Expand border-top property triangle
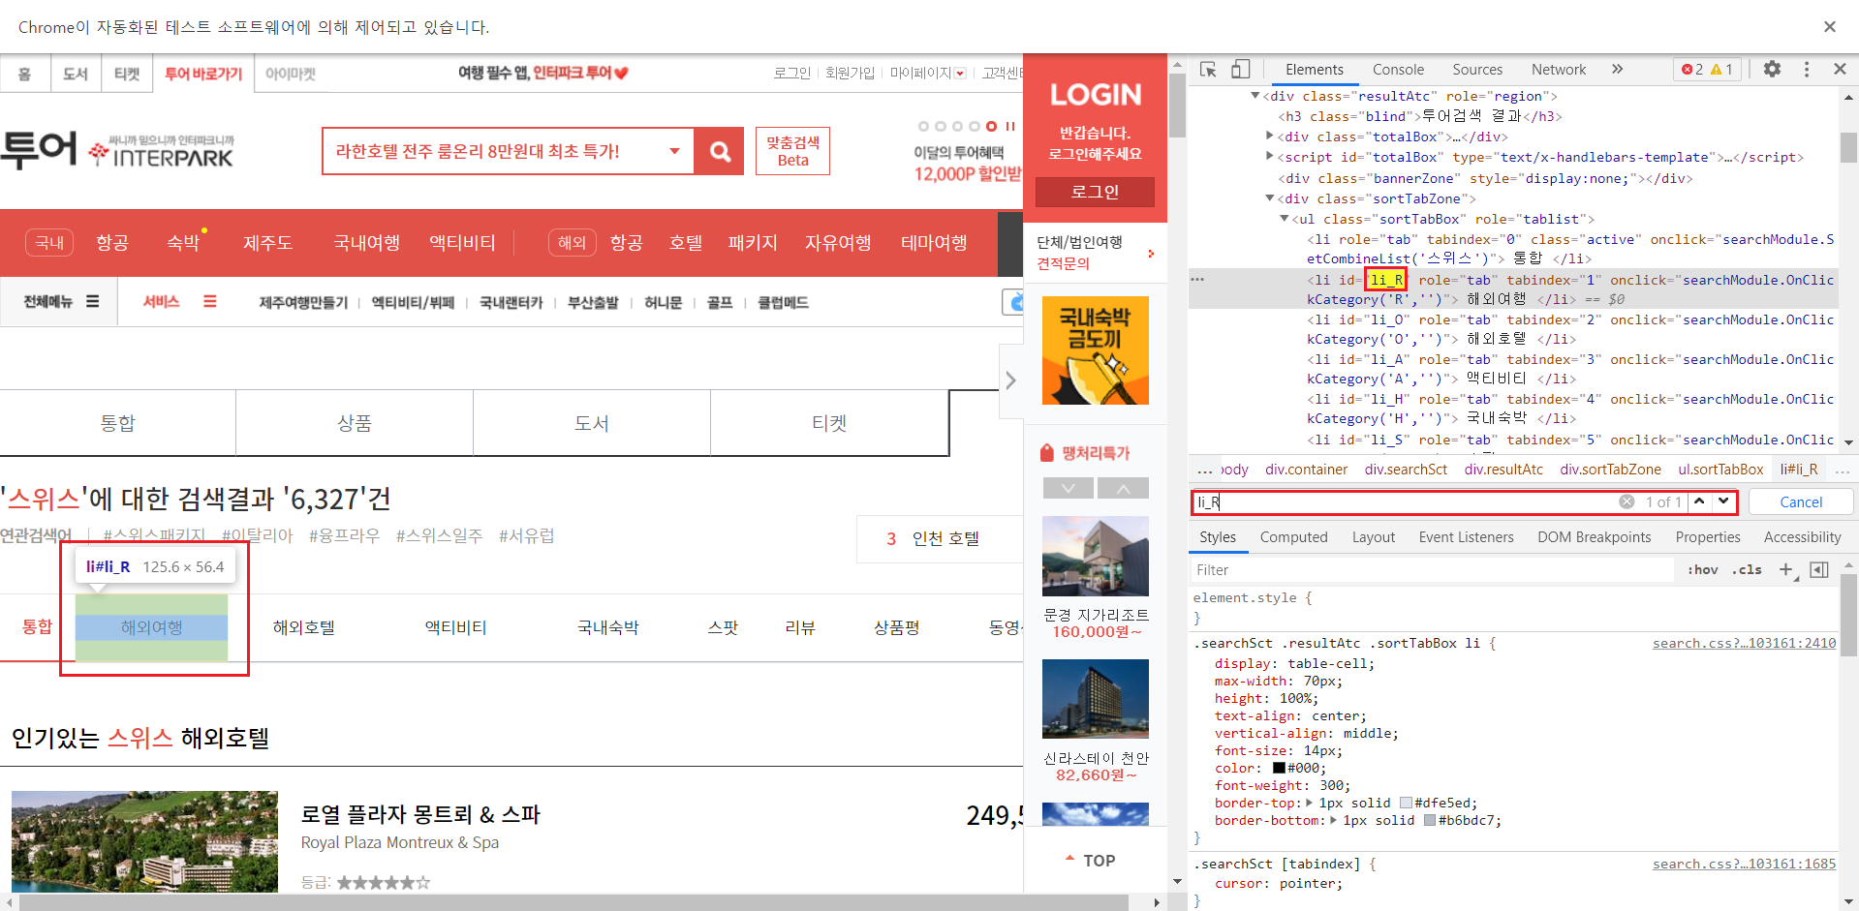This screenshot has width=1859, height=911. [1310, 803]
